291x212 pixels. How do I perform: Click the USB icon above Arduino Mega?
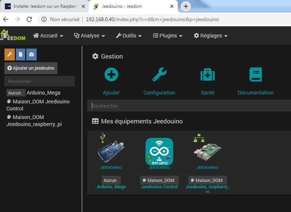[103, 138]
